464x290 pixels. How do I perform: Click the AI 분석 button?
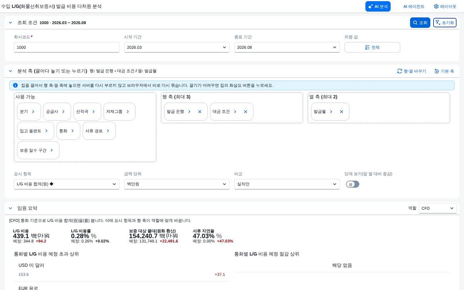(x=378, y=6)
